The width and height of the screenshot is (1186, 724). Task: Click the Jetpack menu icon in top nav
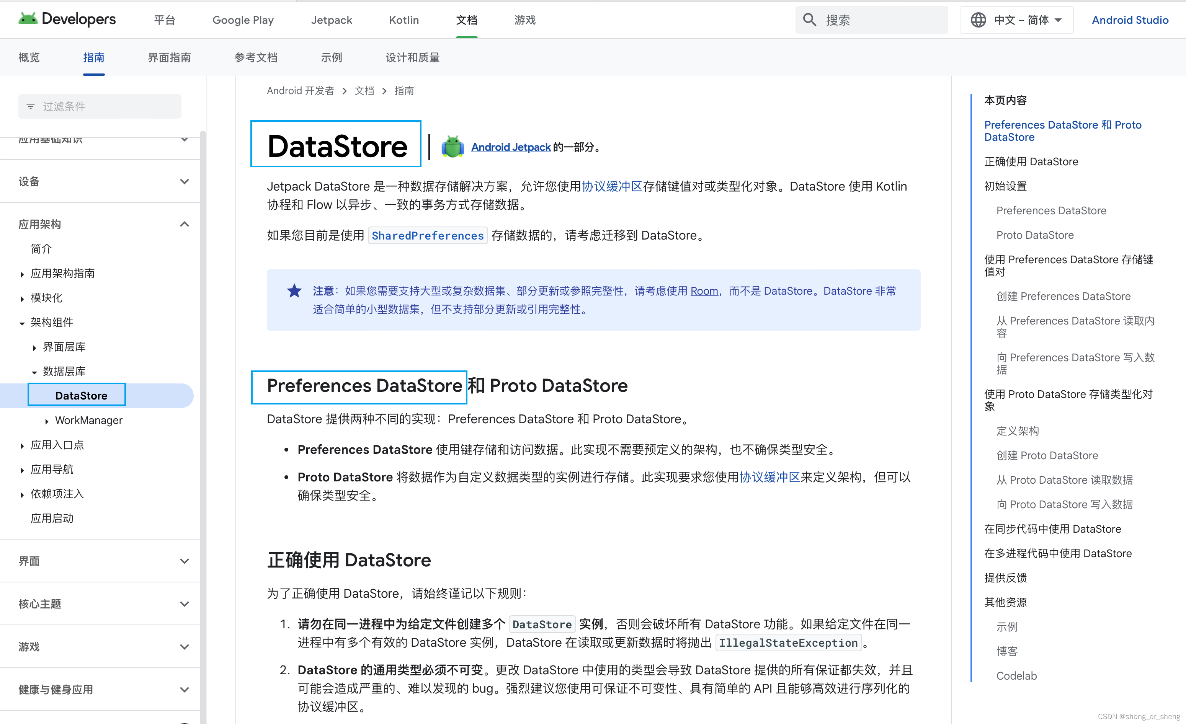(x=331, y=19)
